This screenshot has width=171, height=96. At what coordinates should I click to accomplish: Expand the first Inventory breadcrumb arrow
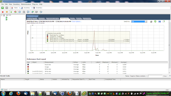click(20, 8)
